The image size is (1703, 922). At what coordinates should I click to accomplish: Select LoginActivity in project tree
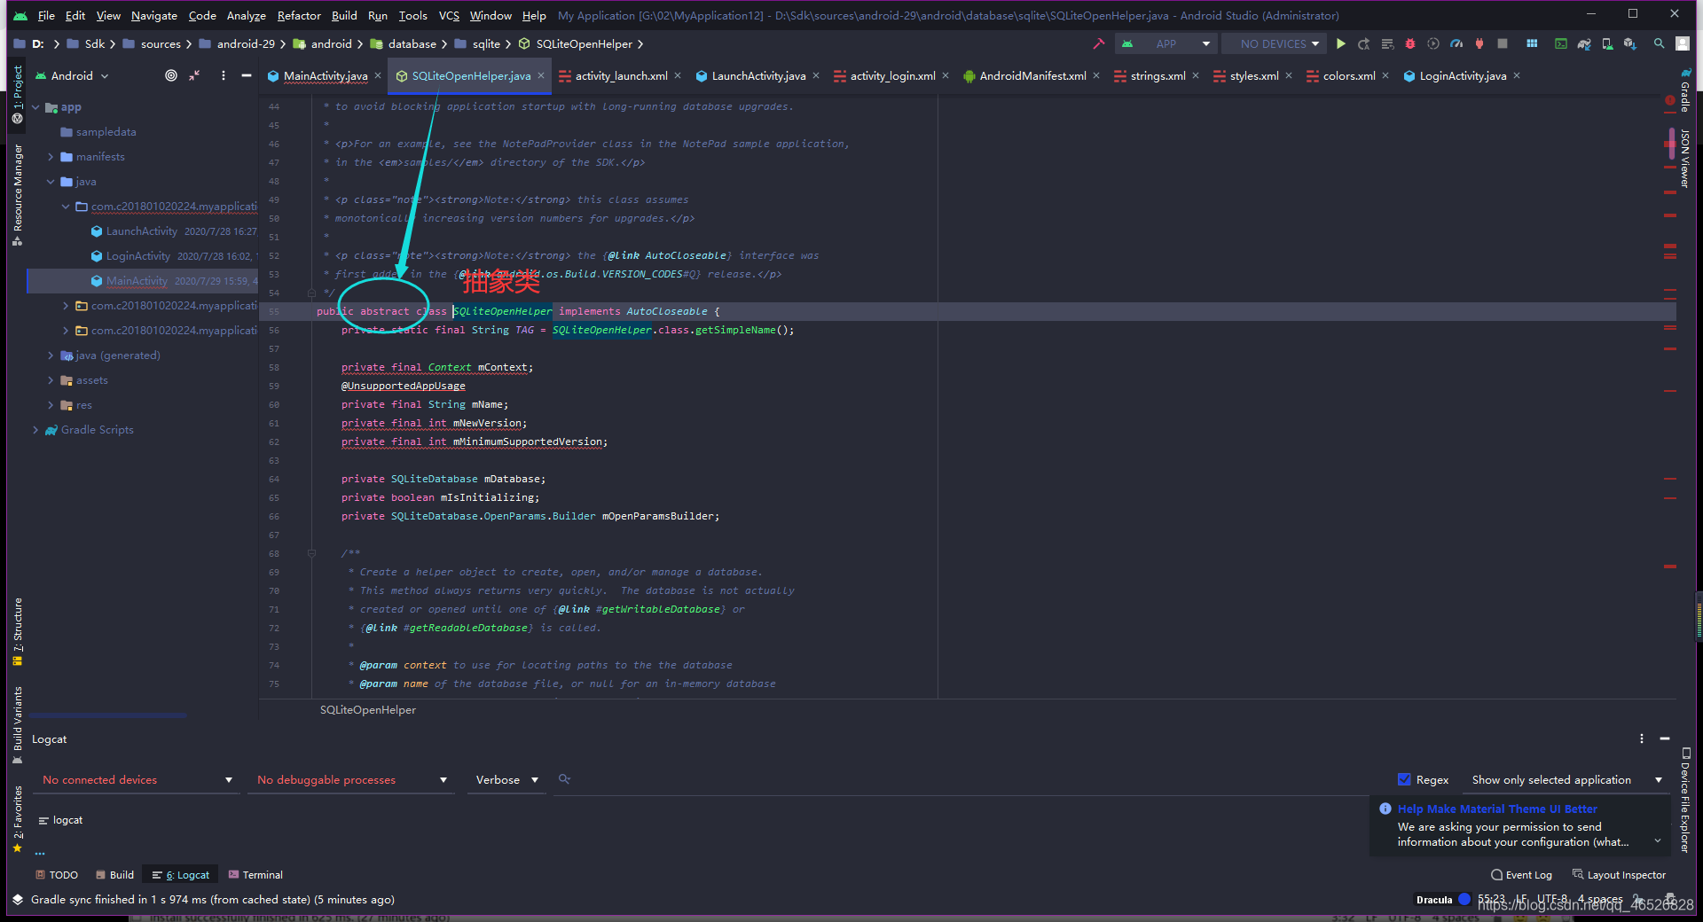tap(137, 256)
